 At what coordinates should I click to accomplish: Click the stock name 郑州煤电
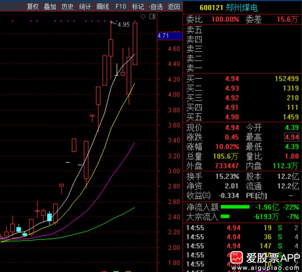point(241,7)
